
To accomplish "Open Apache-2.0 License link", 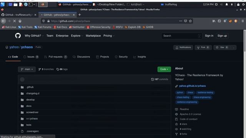I will [x=190, y=114].
